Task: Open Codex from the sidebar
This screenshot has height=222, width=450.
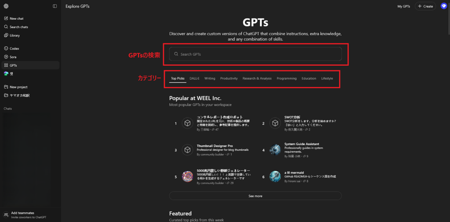Action: pyautogui.click(x=30, y=48)
